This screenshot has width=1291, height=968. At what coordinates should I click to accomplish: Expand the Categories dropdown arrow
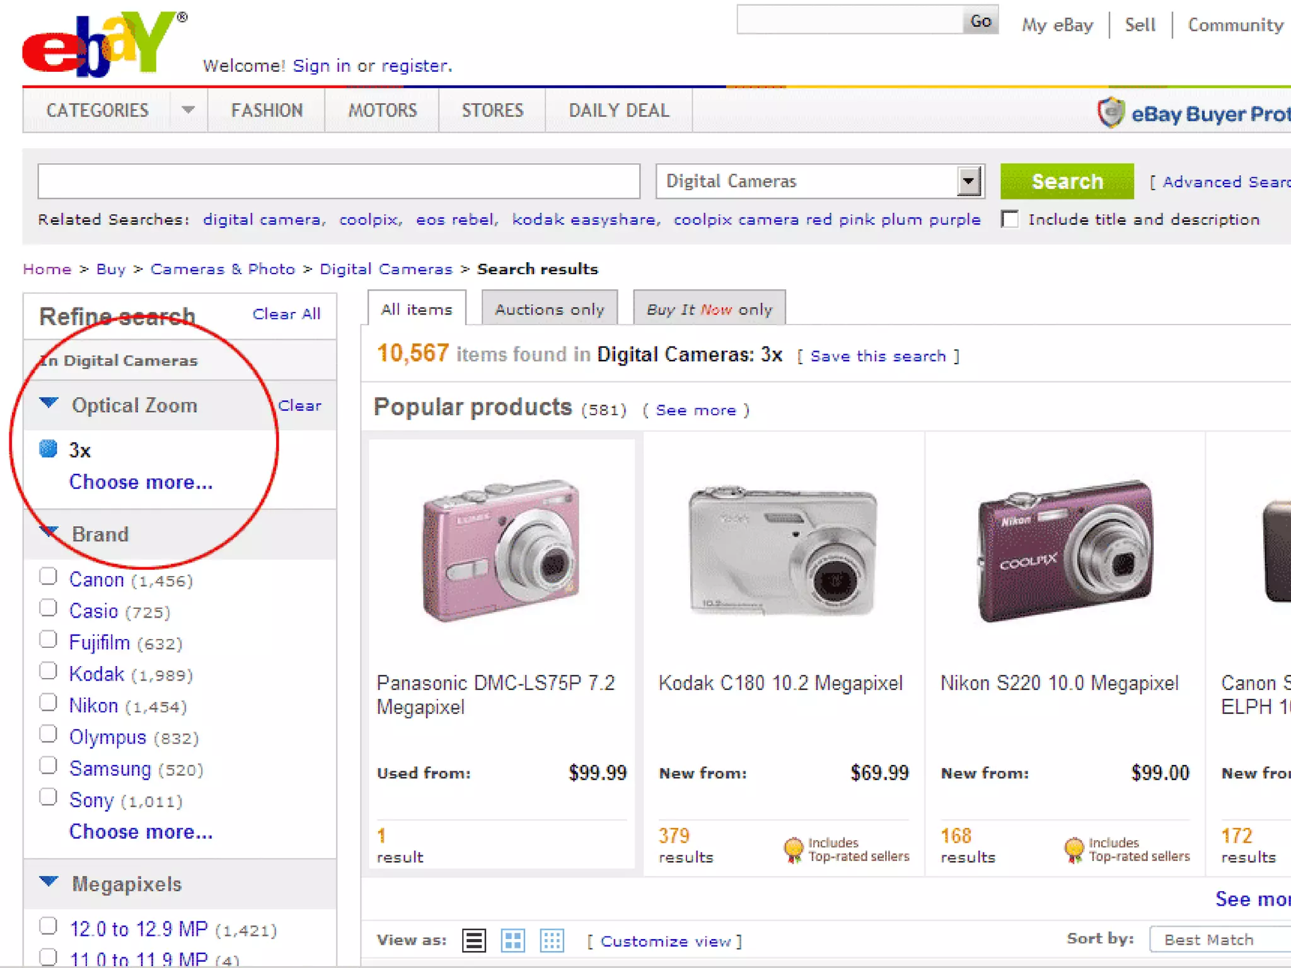[x=188, y=110]
